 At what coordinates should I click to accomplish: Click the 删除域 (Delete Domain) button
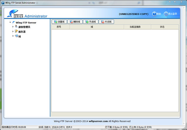pos(75,22)
